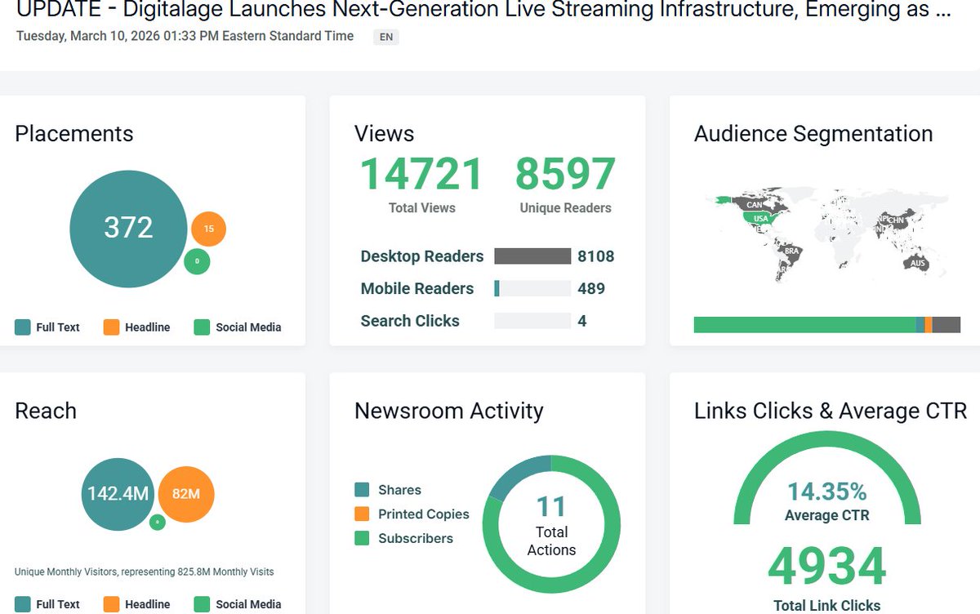Screen dimensions: 980x614
Task: Toggle Social Media legend swatch in Reach
Action: pos(202,605)
